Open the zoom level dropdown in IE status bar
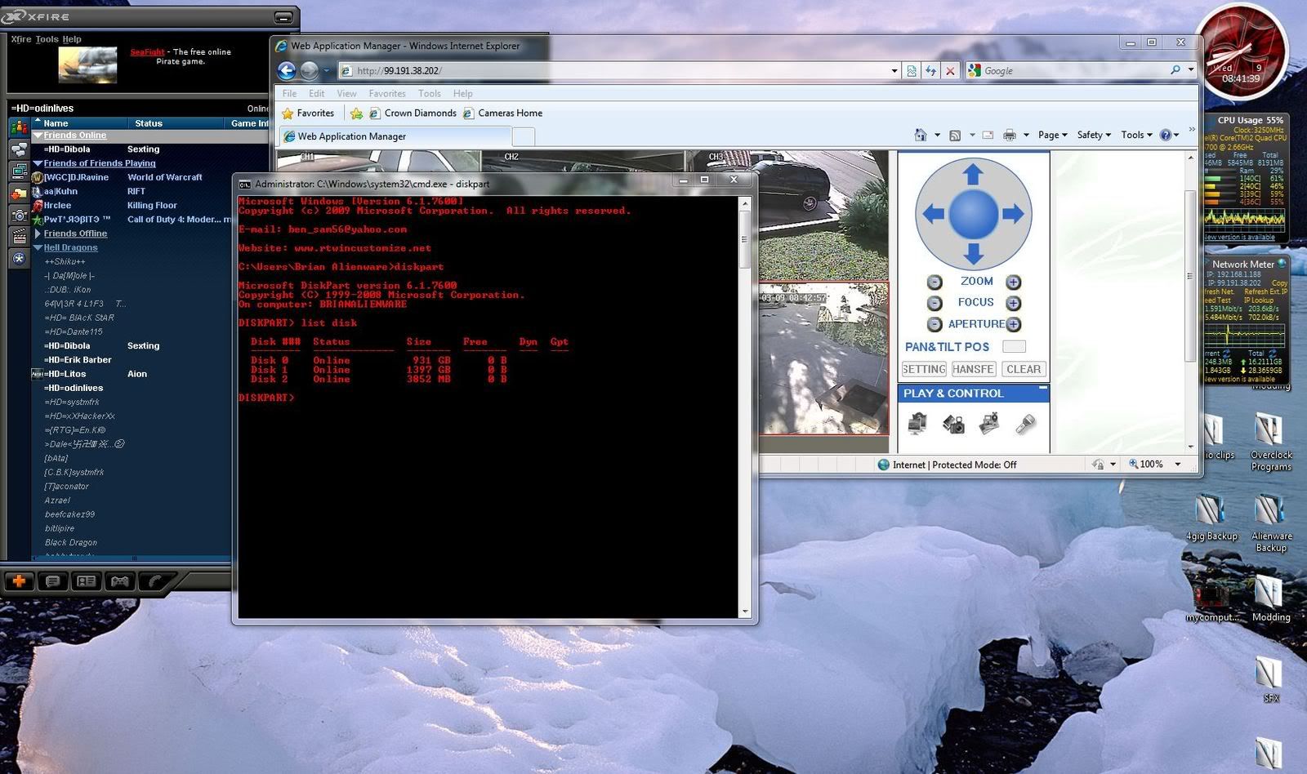The height and width of the screenshot is (774, 1307). [1178, 465]
